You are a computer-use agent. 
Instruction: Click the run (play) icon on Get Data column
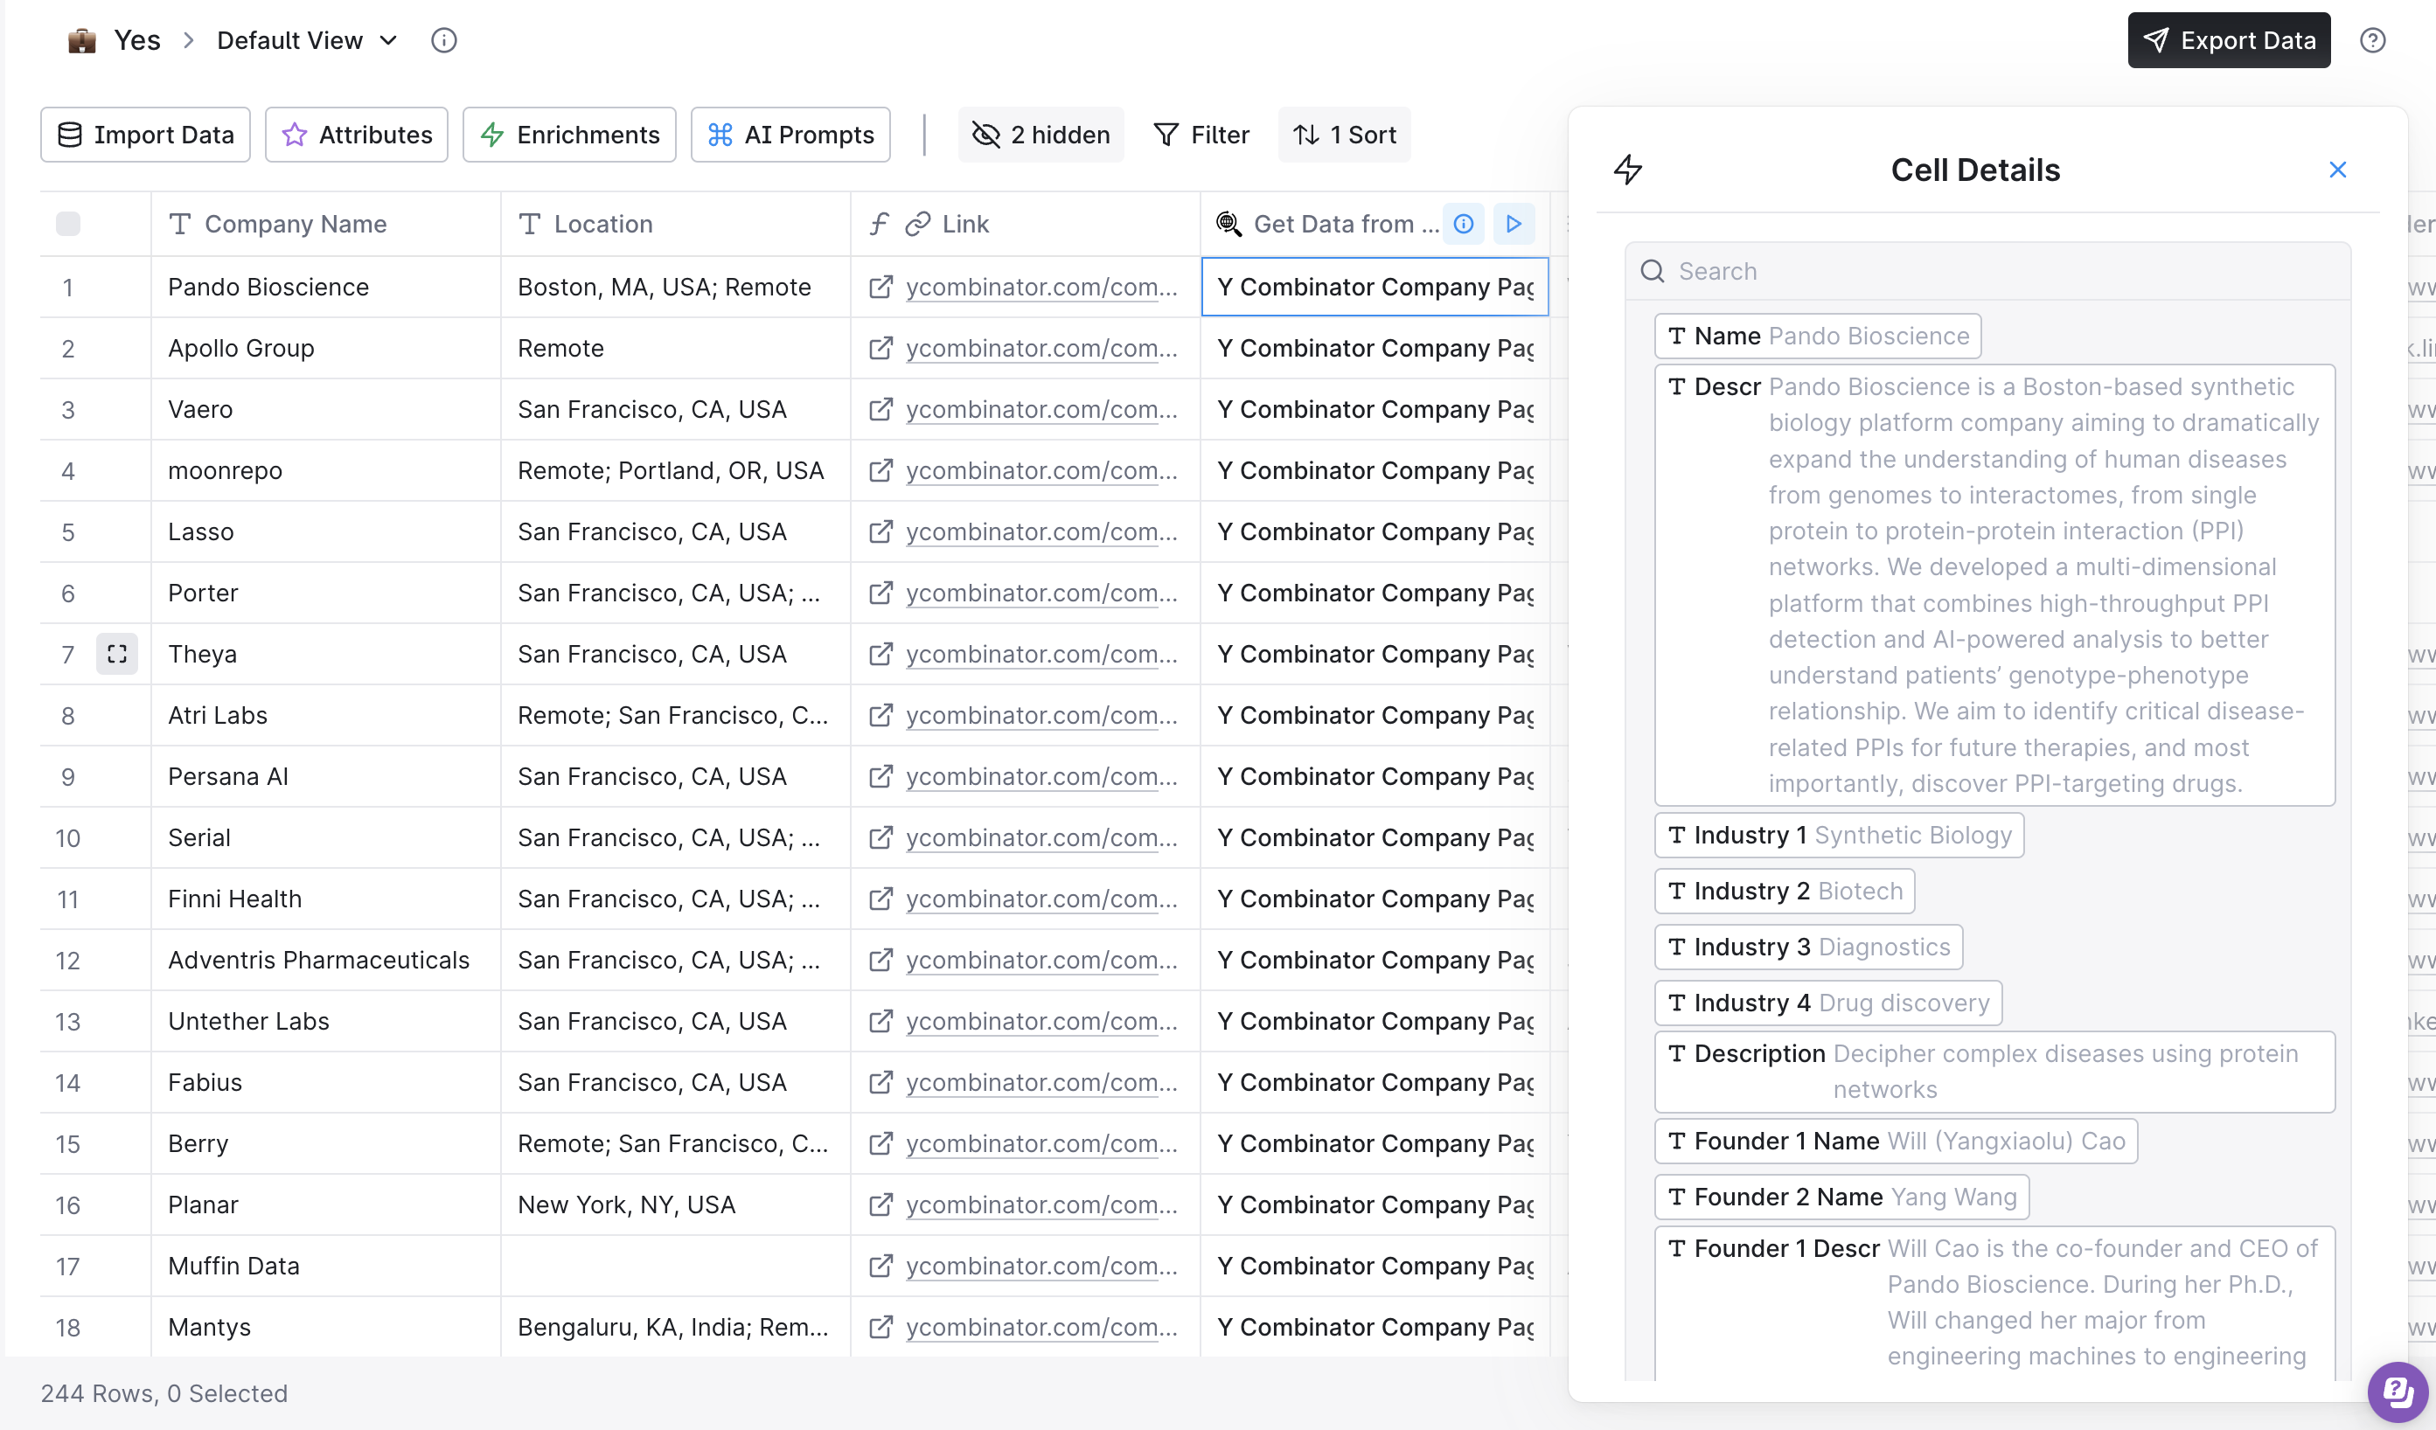(1513, 224)
